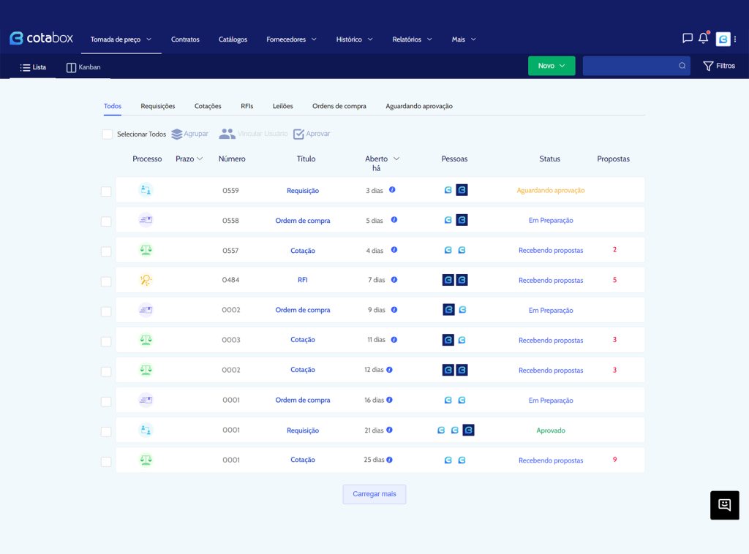Click the Agrupar layers icon
The height and width of the screenshot is (554, 749).
pyautogui.click(x=177, y=134)
